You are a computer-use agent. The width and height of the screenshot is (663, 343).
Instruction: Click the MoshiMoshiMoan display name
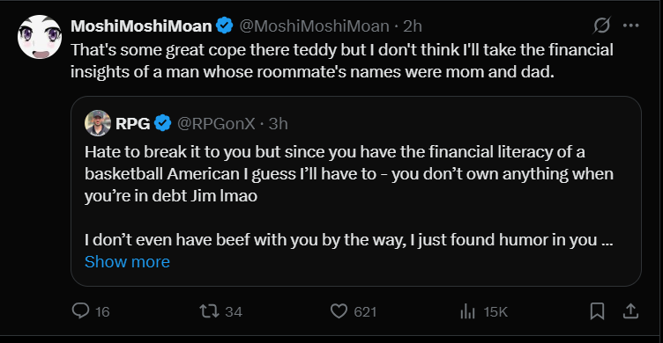pos(141,26)
